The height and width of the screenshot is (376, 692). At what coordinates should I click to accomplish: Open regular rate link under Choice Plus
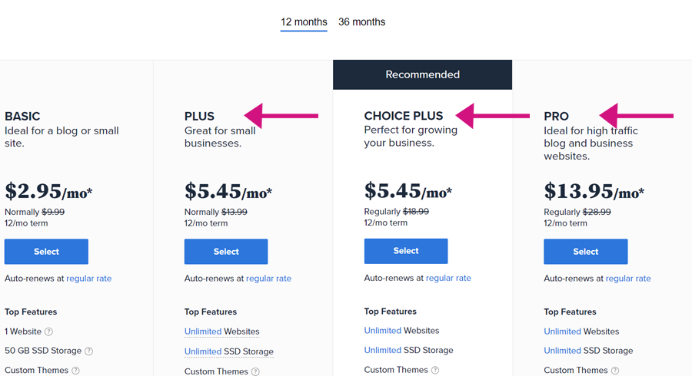coord(448,278)
